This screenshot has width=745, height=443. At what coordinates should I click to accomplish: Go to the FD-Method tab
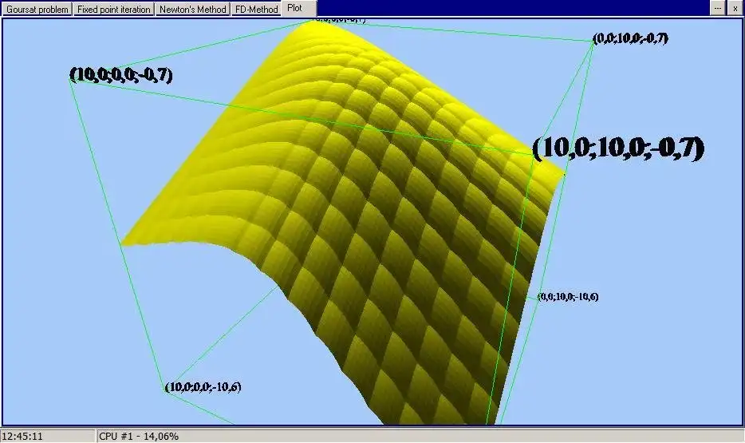[x=257, y=9]
